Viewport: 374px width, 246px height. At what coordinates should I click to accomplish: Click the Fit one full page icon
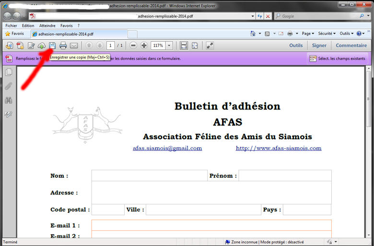point(195,46)
